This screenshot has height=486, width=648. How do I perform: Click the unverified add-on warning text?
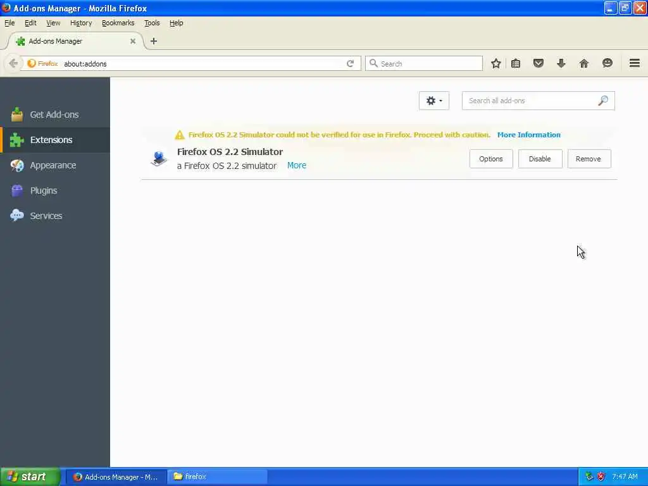(339, 135)
